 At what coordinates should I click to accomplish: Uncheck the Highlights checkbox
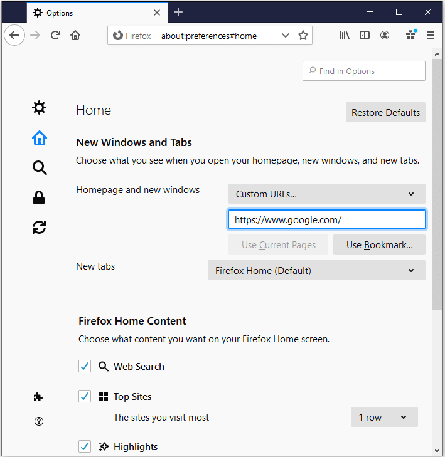(x=85, y=446)
